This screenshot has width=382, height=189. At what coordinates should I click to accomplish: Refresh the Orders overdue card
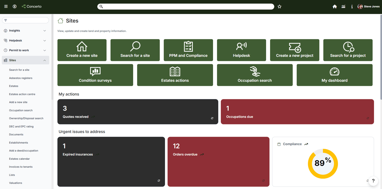click(x=263, y=181)
